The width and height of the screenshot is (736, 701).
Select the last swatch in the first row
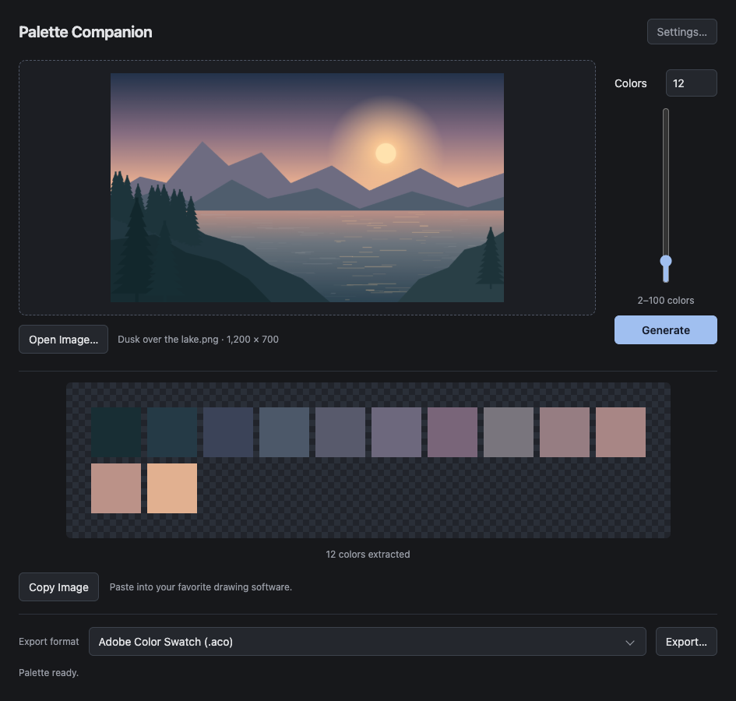[621, 432]
